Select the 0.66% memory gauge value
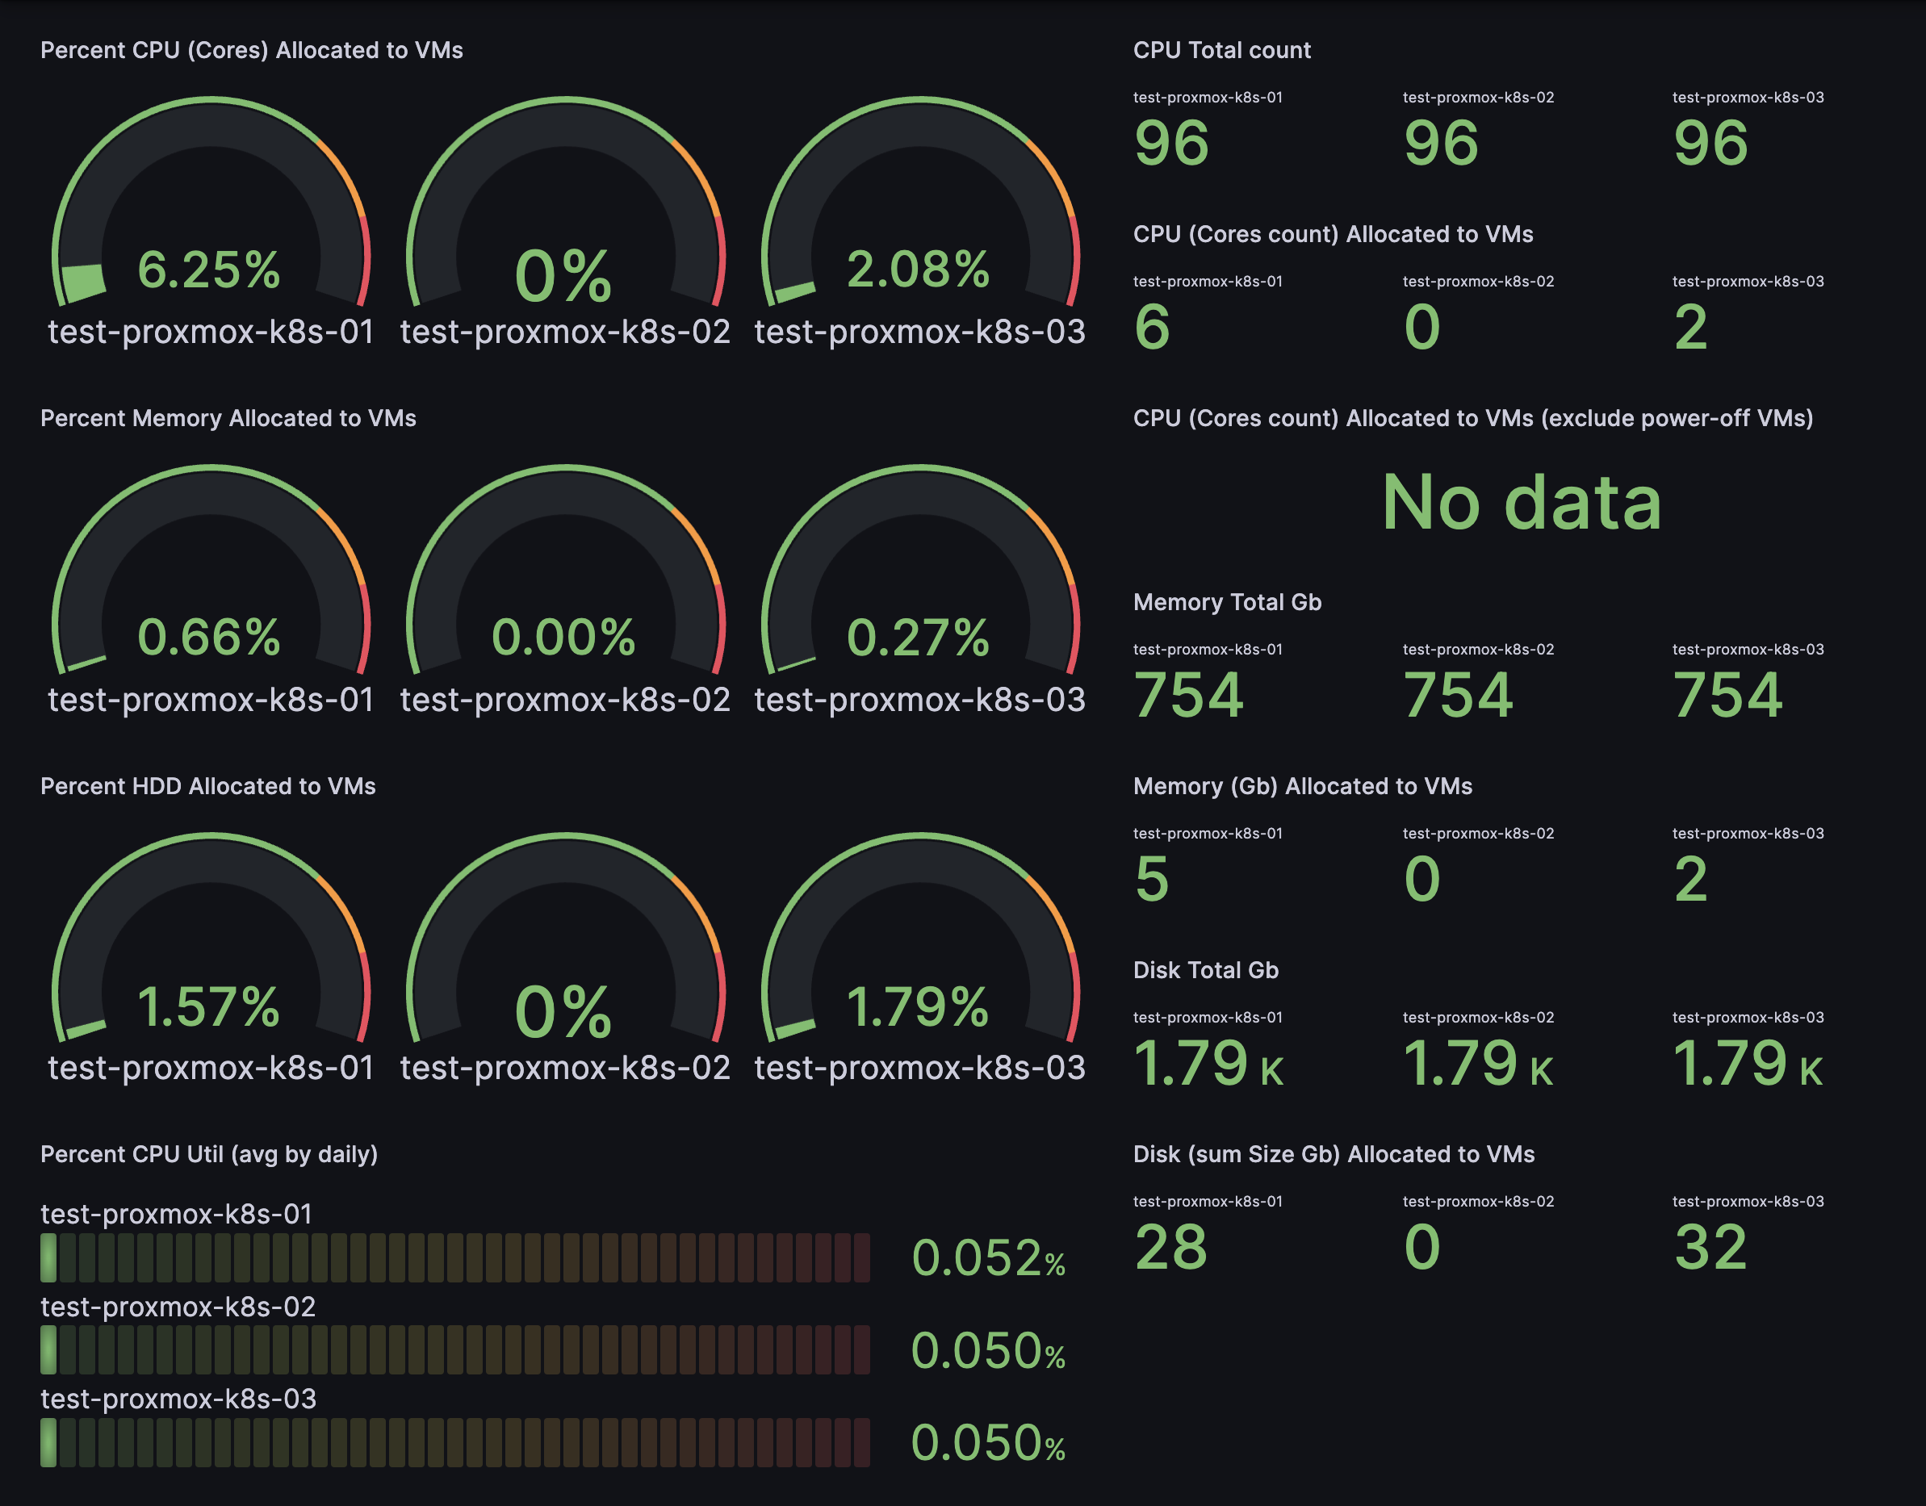The width and height of the screenshot is (1926, 1506). [210, 638]
